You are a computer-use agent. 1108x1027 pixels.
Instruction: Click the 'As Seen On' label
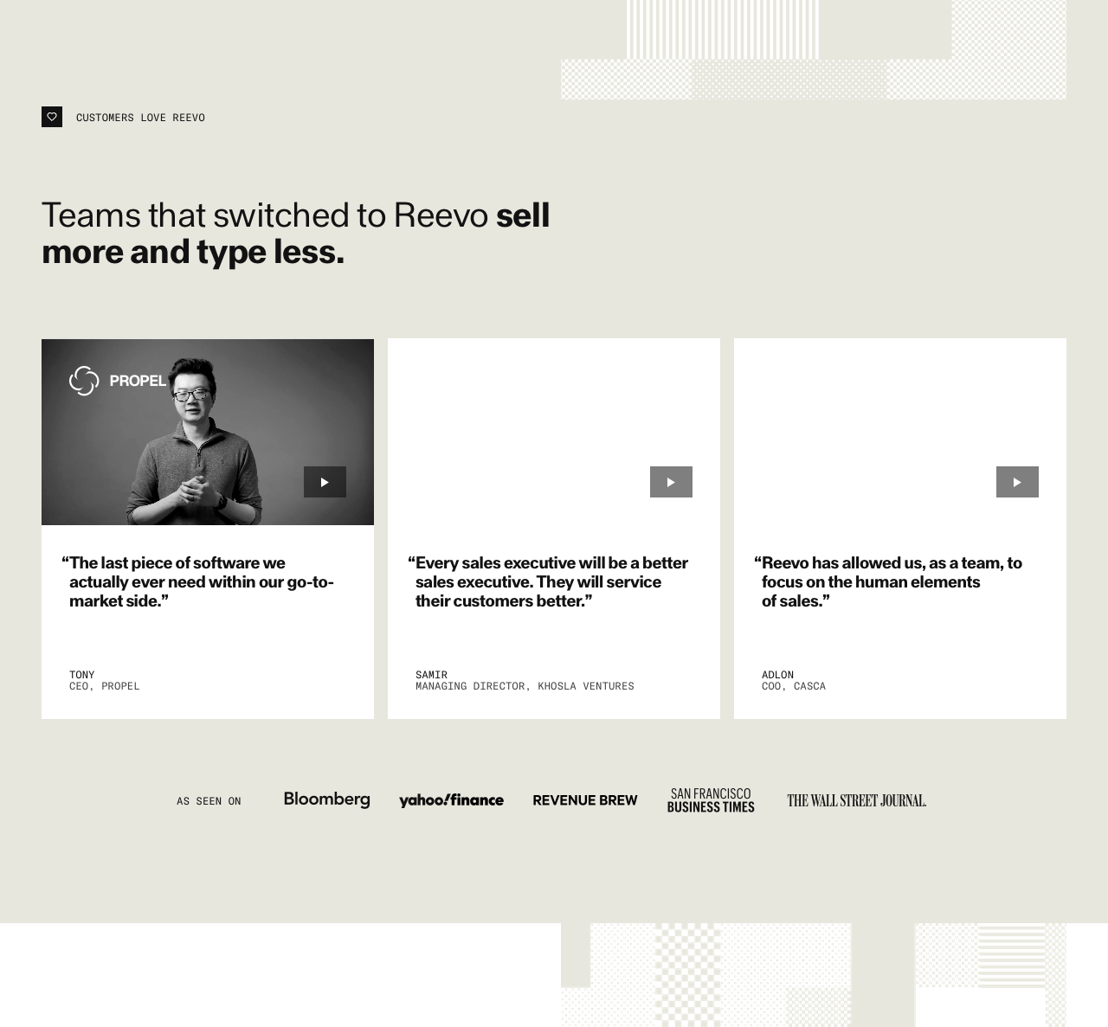coord(209,801)
